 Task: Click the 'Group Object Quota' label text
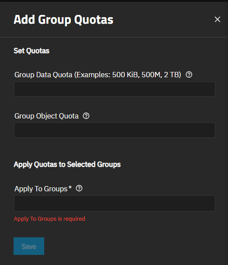click(x=46, y=116)
